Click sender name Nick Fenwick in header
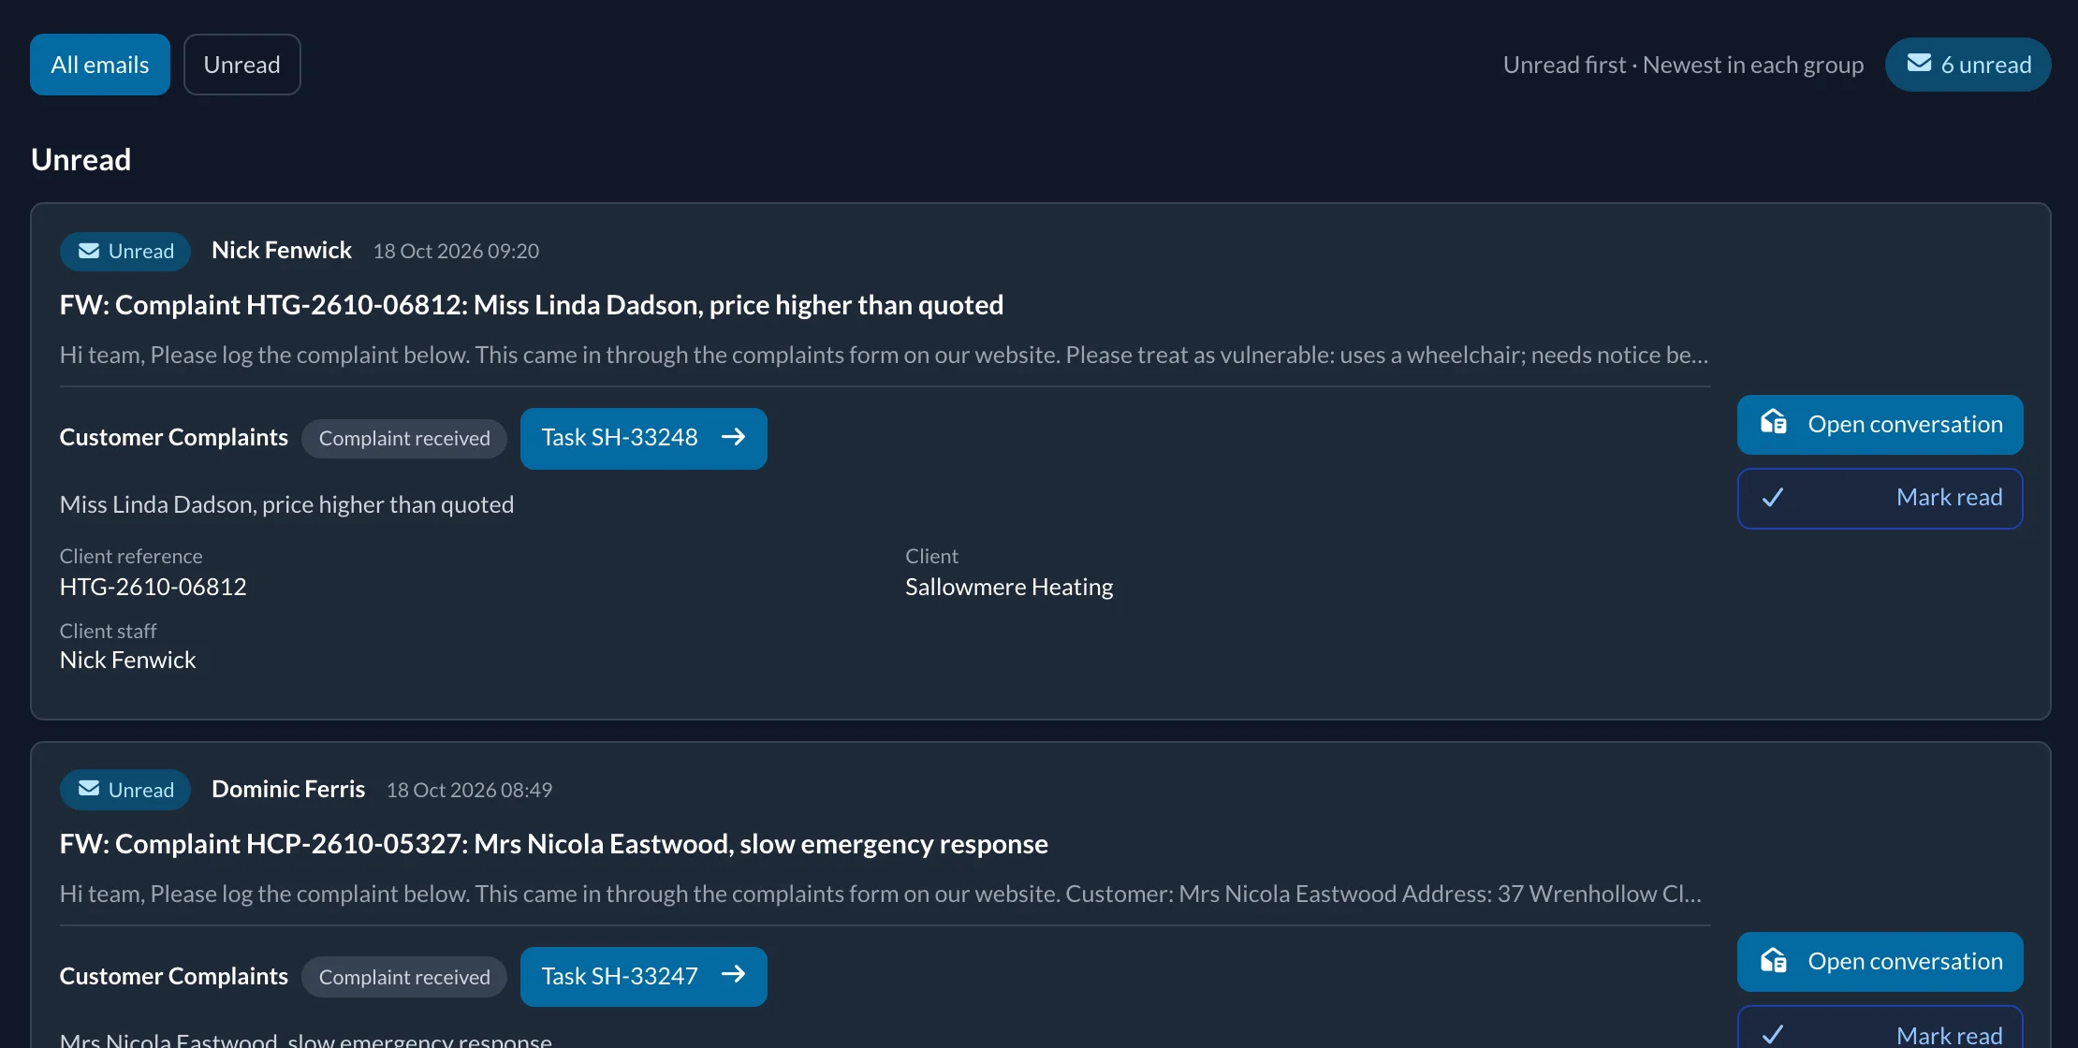2078x1048 pixels. (x=281, y=250)
